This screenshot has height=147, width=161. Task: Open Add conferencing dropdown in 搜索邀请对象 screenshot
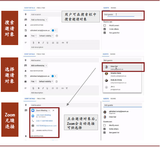tap(39, 20)
